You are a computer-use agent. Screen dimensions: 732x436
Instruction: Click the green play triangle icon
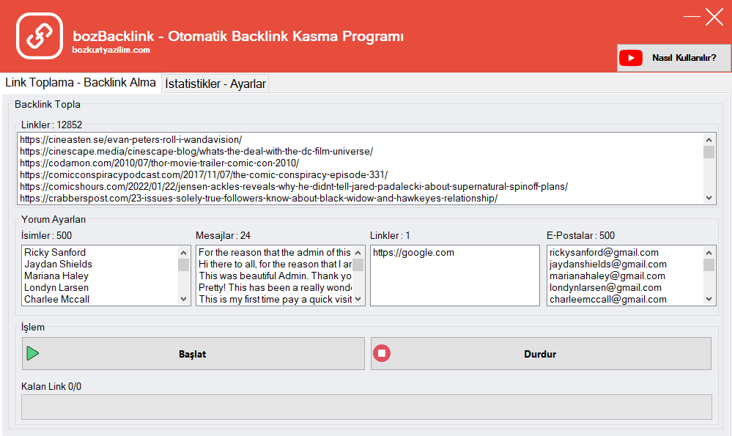[x=33, y=353]
